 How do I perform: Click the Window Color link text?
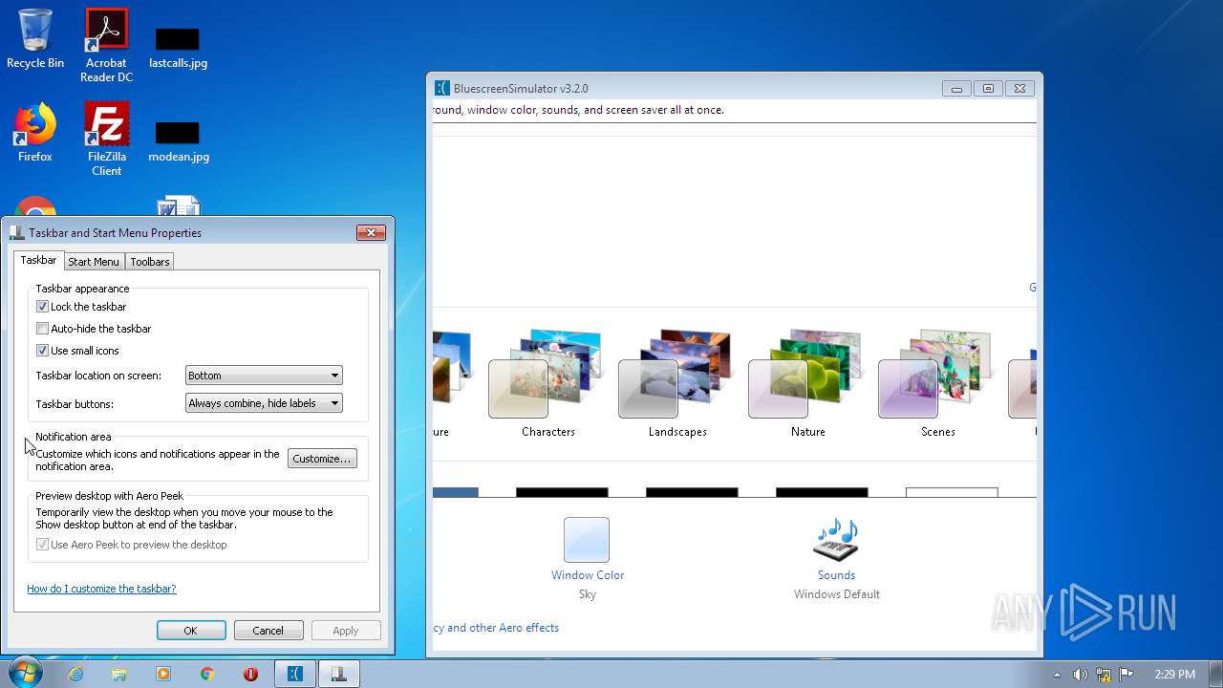(x=588, y=575)
